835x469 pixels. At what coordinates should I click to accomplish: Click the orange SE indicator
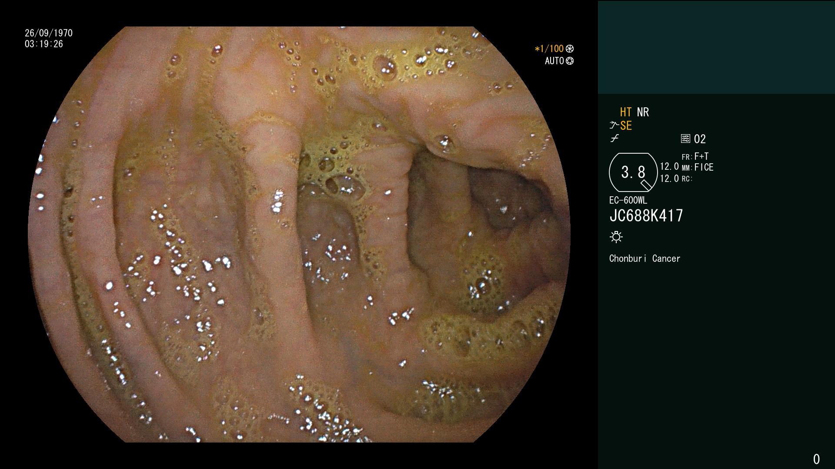click(x=626, y=126)
